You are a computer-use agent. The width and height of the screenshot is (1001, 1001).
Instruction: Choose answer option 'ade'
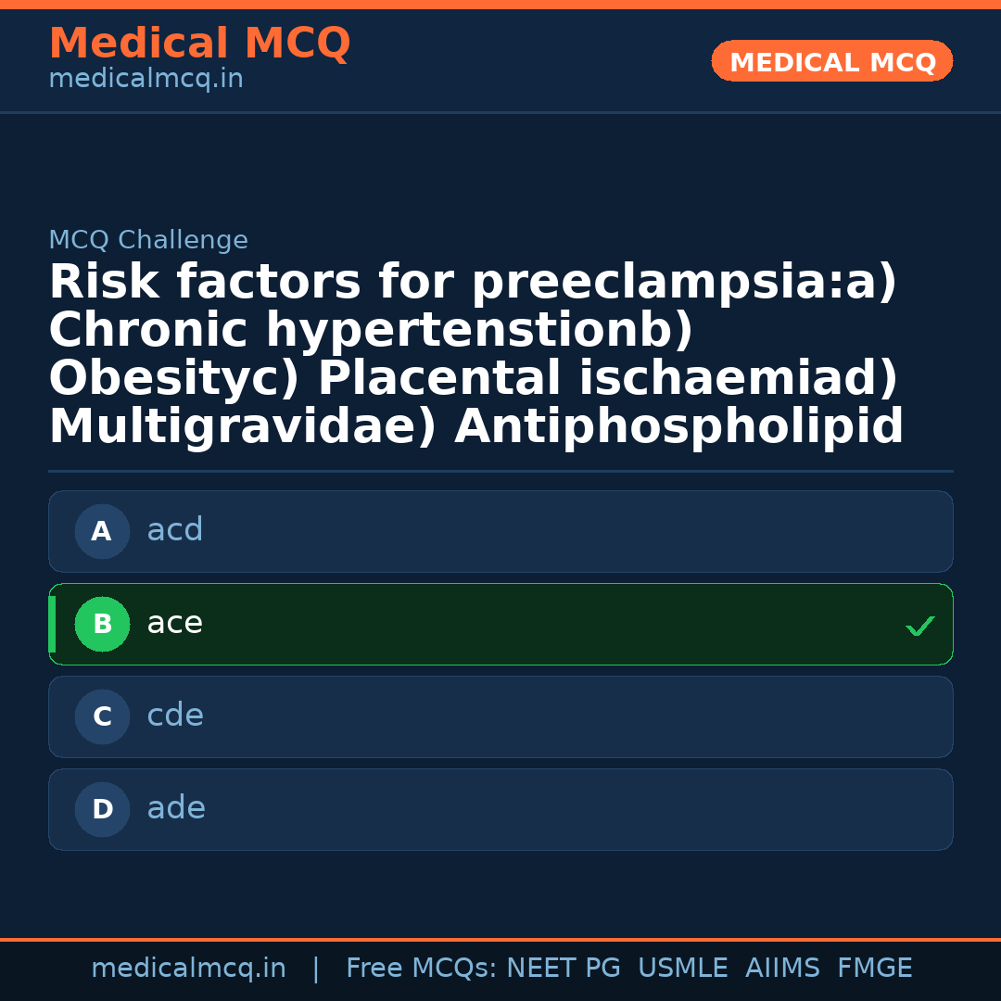click(x=500, y=809)
